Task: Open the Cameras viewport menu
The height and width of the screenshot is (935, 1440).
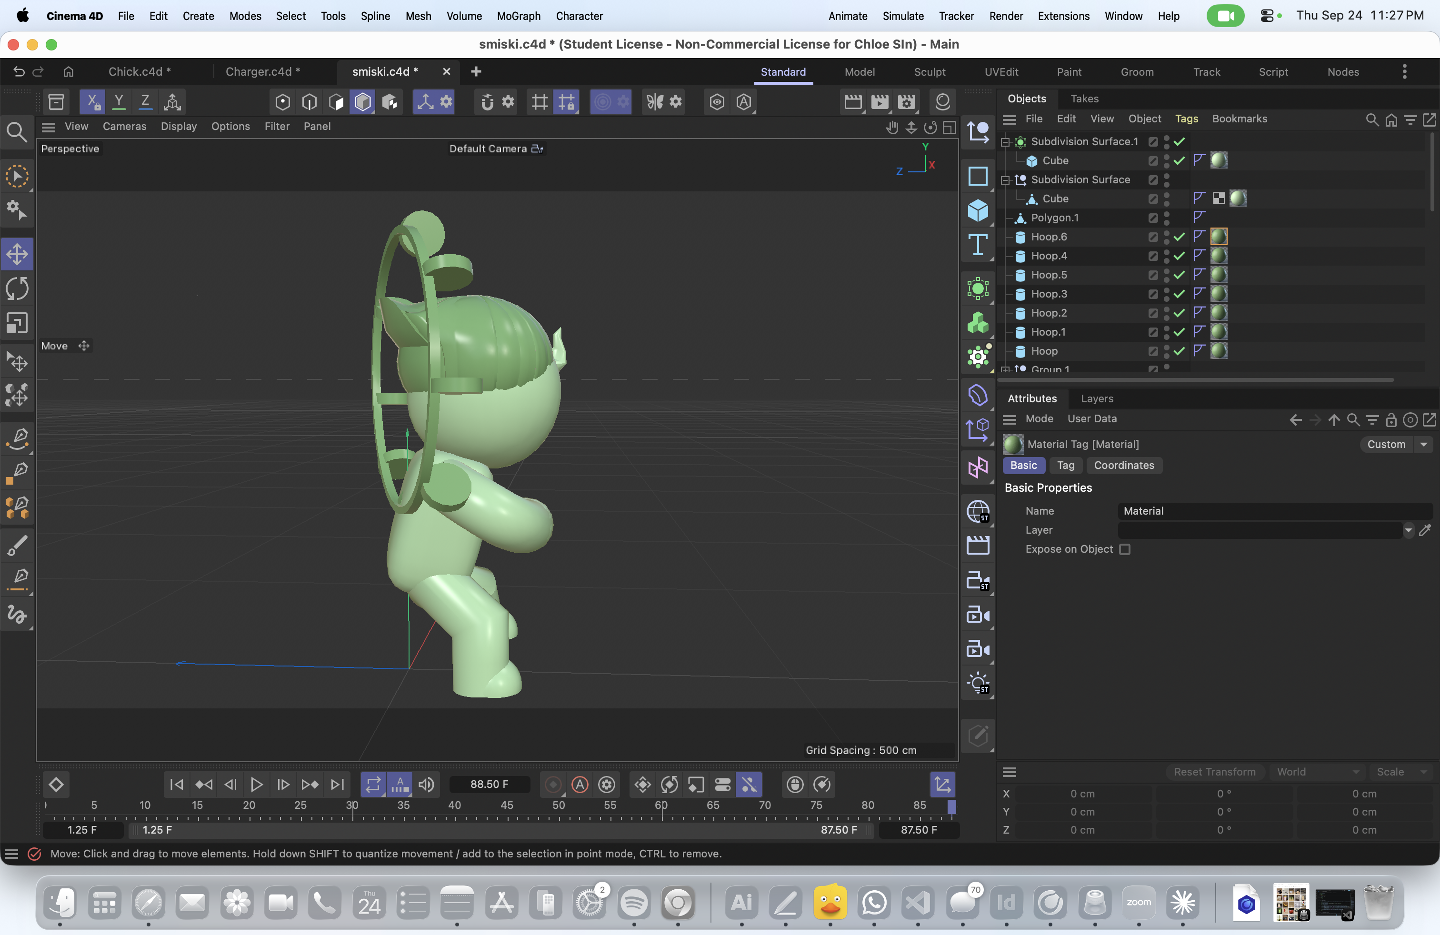Action: [124, 127]
